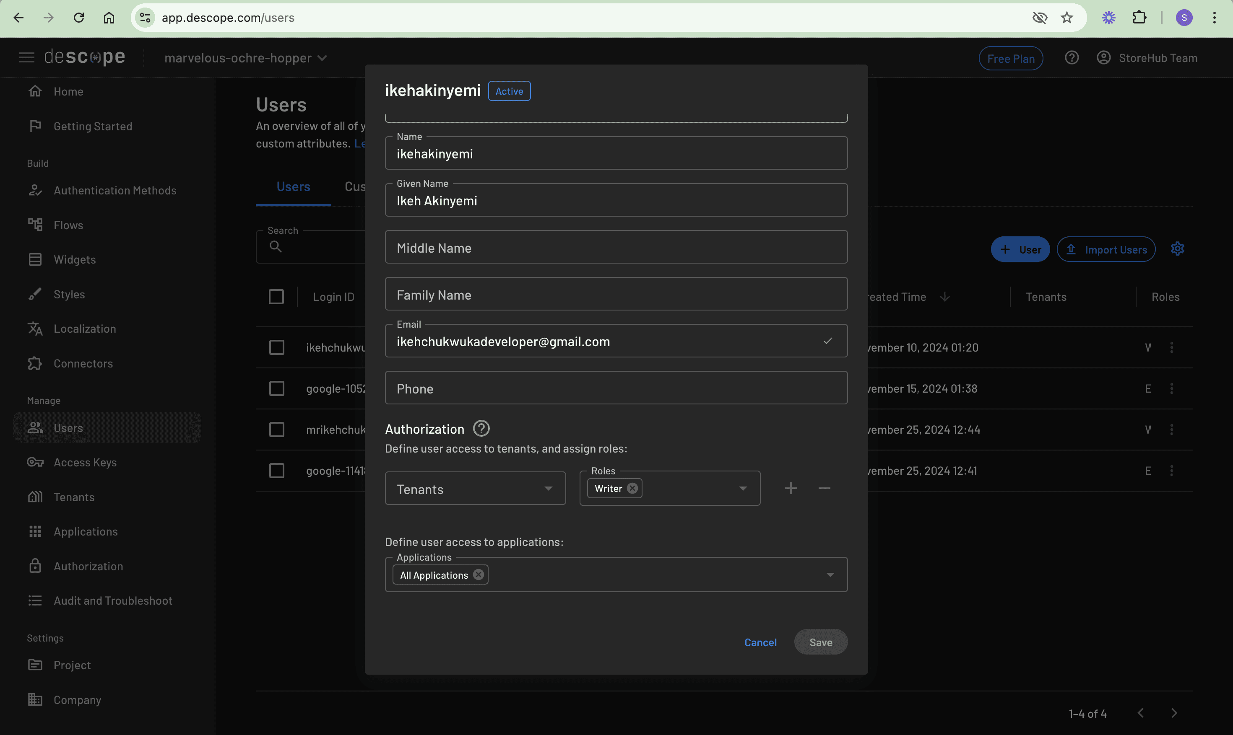Click the Authorization help question mark icon
The height and width of the screenshot is (735, 1233).
[x=481, y=428]
